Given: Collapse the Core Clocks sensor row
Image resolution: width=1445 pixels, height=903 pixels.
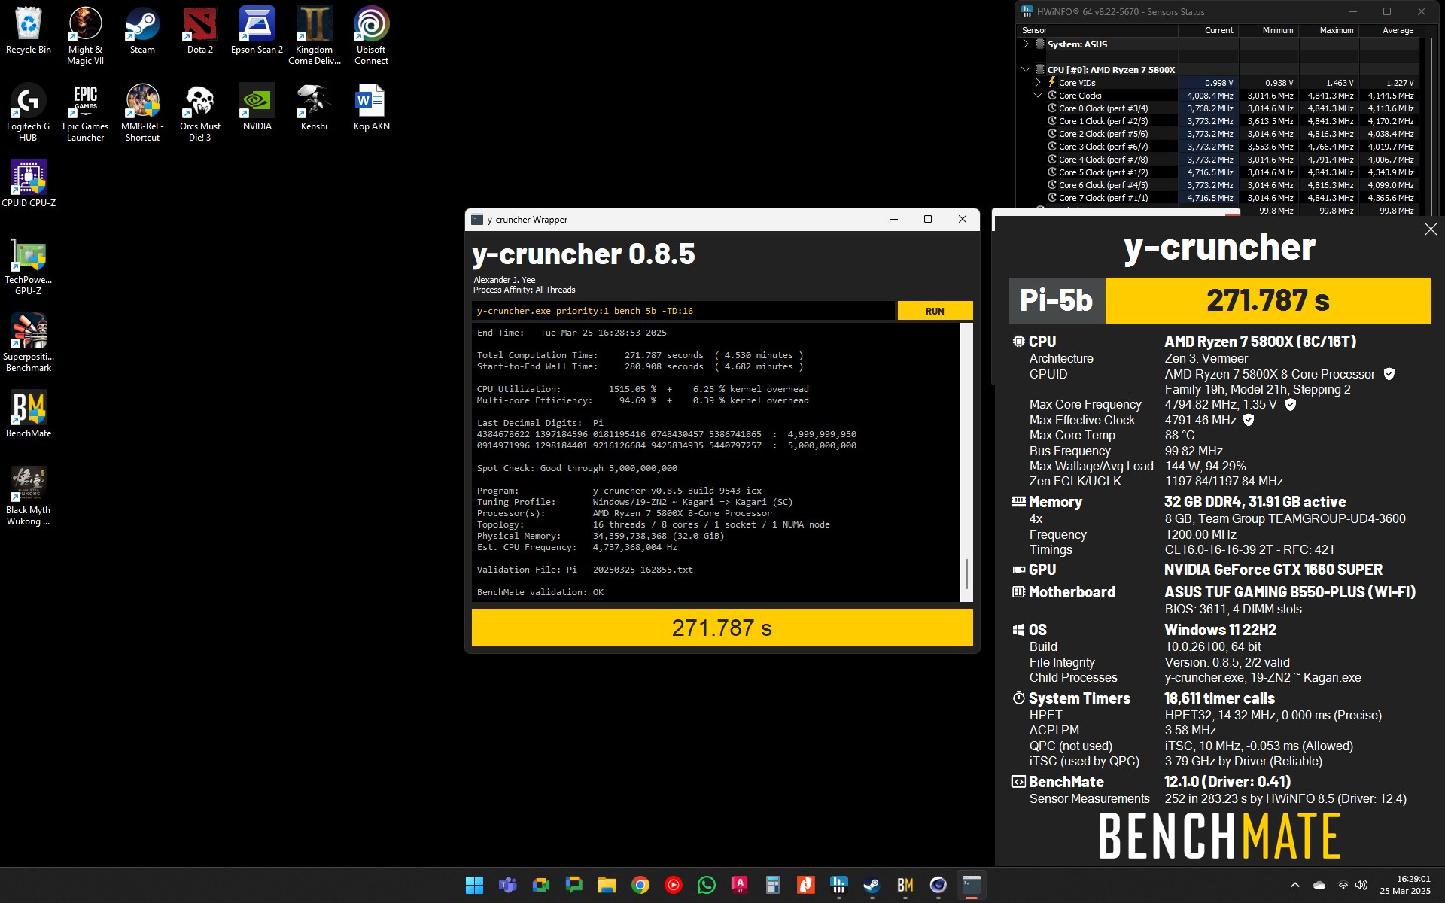Looking at the screenshot, I should tap(1038, 96).
